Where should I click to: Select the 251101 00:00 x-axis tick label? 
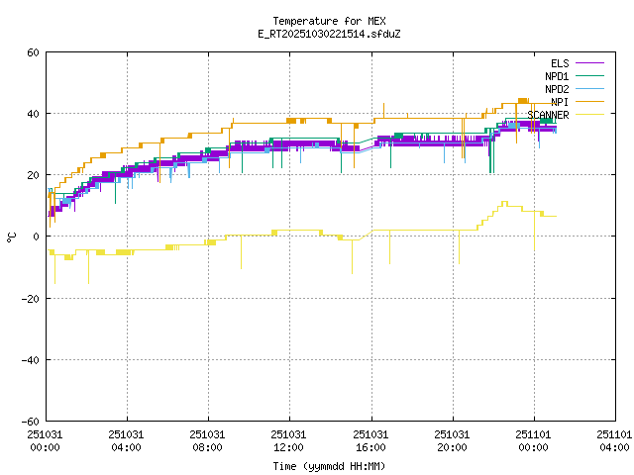533,440
